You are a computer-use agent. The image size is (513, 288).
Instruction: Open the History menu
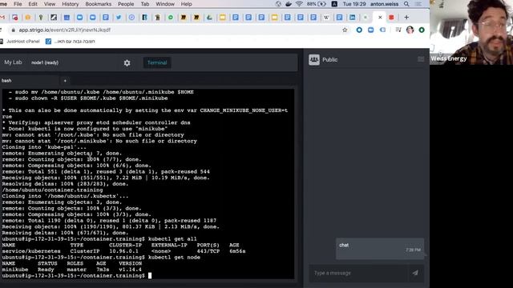point(71,4)
